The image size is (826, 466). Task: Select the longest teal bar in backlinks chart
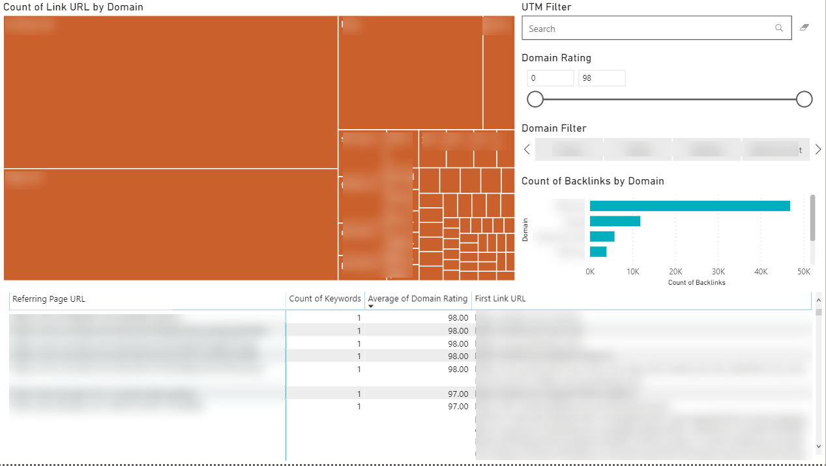pyautogui.click(x=689, y=206)
